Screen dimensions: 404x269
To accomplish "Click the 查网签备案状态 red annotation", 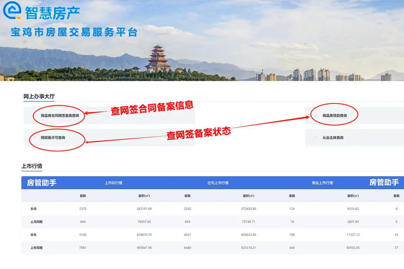I will [x=198, y=133].
